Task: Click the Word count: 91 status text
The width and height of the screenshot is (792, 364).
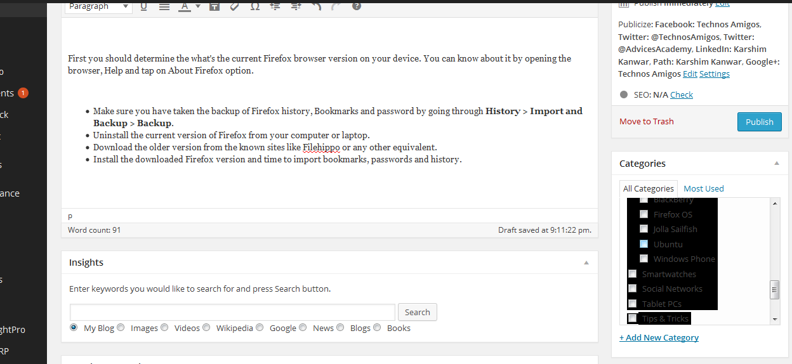Action: pos(94,230)
